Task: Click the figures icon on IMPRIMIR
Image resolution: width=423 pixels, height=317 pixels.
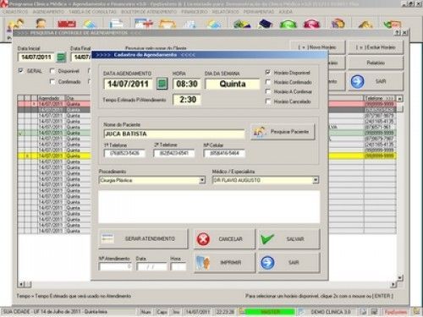Action: click(x=203, y=263)
